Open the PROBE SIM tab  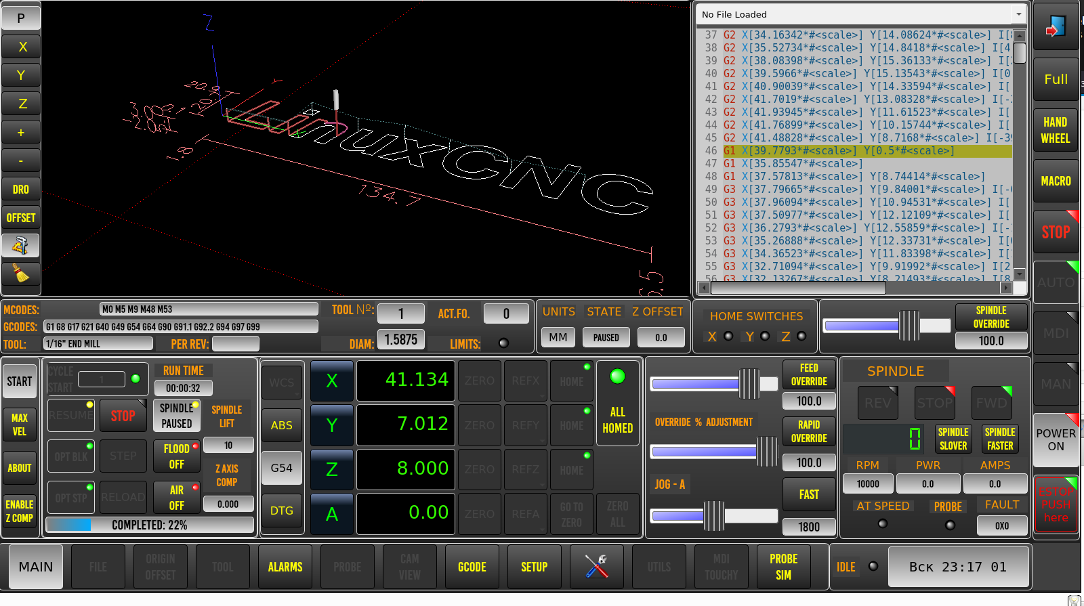(784, 567)
